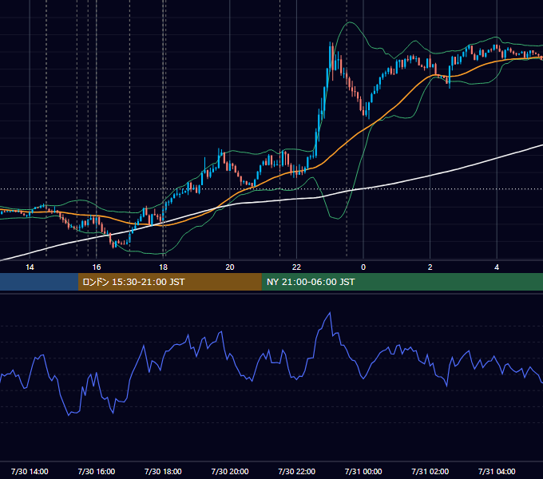Screen dimensions: 543x479
Task: Click the NY 21:00-06:00 JST session bar
Action: pos(402,282)
